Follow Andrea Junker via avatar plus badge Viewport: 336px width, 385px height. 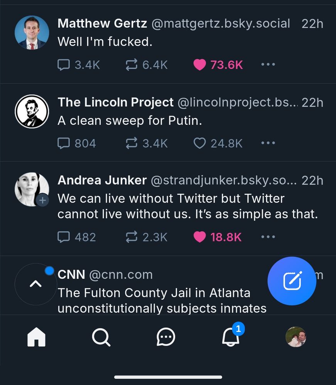point(42,200)
